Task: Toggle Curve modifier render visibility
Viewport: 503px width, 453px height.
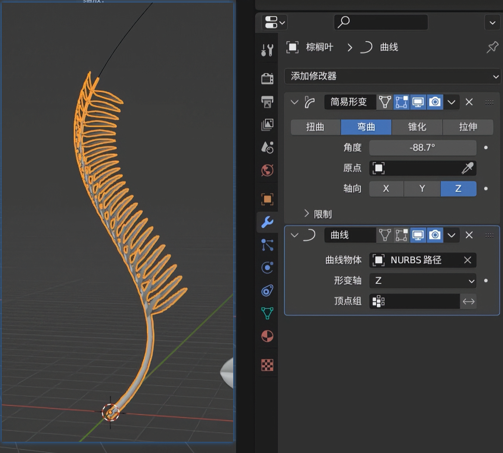Action: click(435, 235)
